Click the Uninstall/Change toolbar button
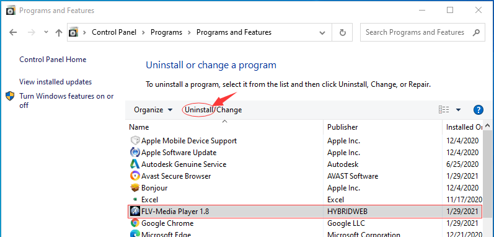 [213, 110]
